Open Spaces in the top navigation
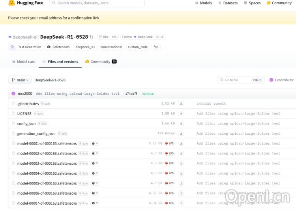 click(252, 3)
